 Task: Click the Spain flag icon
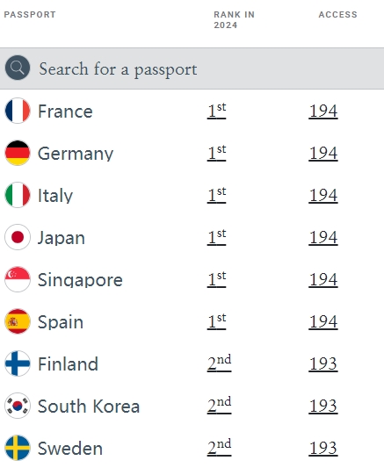(18, 321)
